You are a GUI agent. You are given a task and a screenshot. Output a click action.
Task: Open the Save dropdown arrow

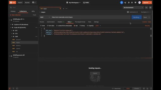[149, 17]
